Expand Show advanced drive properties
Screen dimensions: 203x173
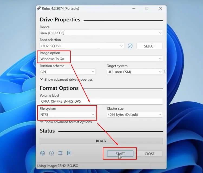[66, 80]
